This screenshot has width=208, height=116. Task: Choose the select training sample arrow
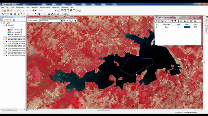point(75,21)
